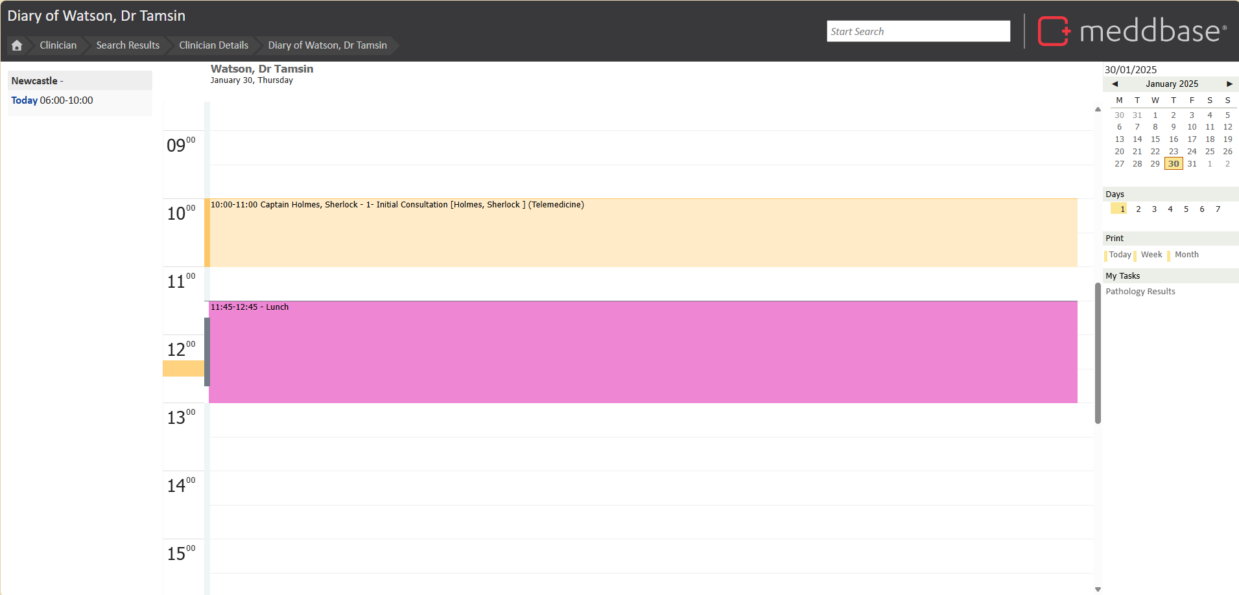Select the 1 day view option

(x=1122, y=209)
